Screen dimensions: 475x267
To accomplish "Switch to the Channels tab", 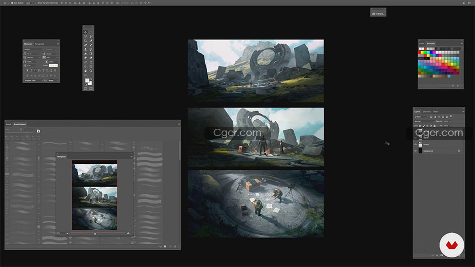I will [x=427, y=112].
